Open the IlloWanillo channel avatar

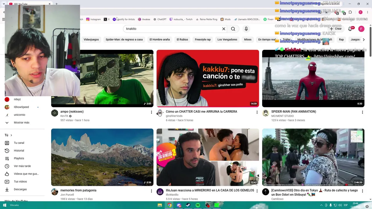point(160,192)
